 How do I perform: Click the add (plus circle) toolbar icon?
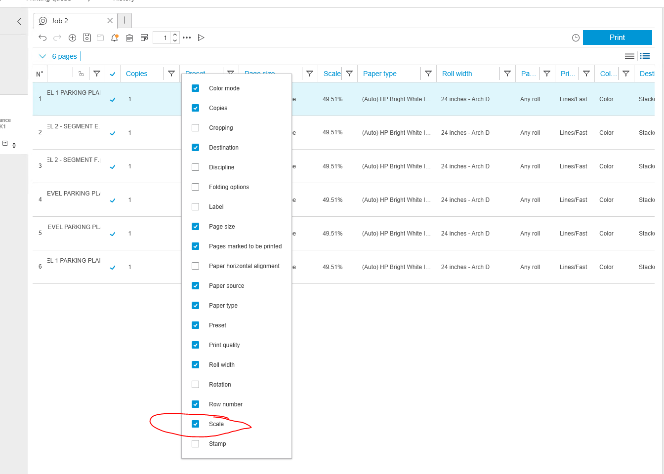(72, 38)
